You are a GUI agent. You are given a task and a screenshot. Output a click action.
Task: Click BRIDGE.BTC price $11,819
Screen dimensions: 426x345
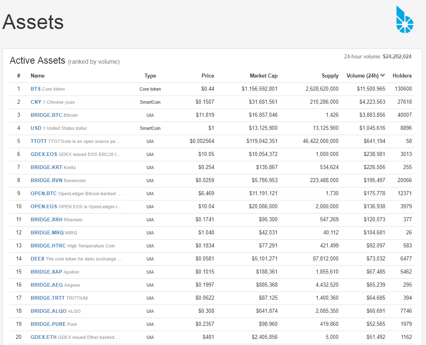pos(205,115)
